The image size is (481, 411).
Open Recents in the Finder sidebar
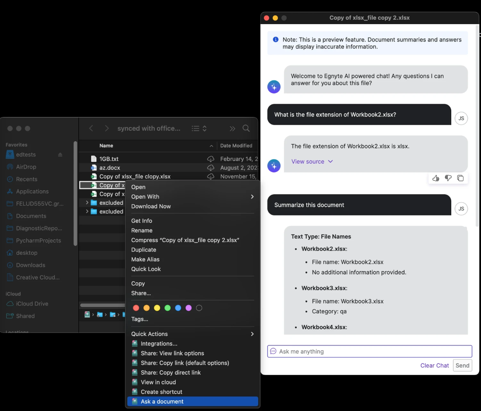(x=26, y=179)
